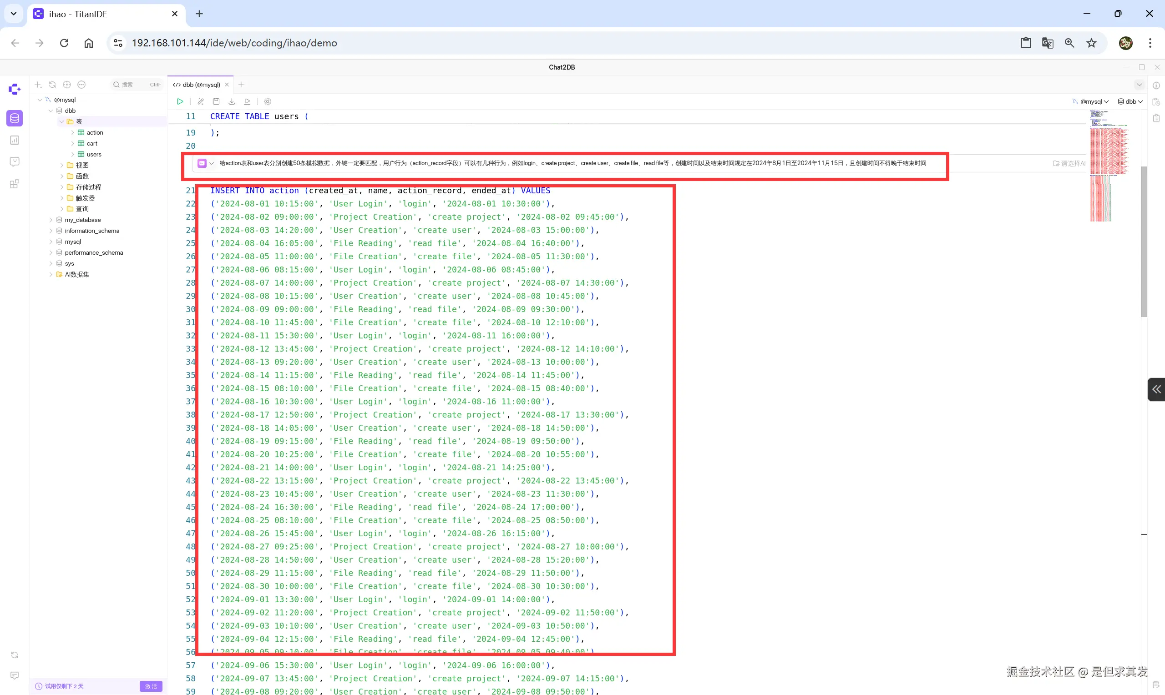Screen dimensions: 1165x695
Task: Open the dbb database selector dropdown
Action: (x=1130, y=101)
